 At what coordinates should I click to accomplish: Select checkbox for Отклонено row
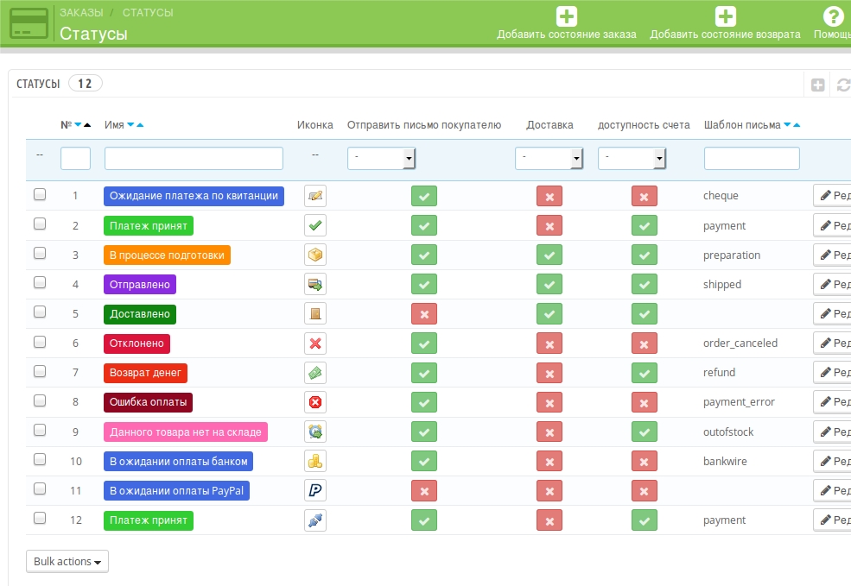tap(40, 342)
